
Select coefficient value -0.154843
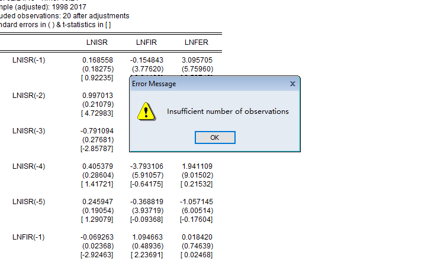(147, 60)
